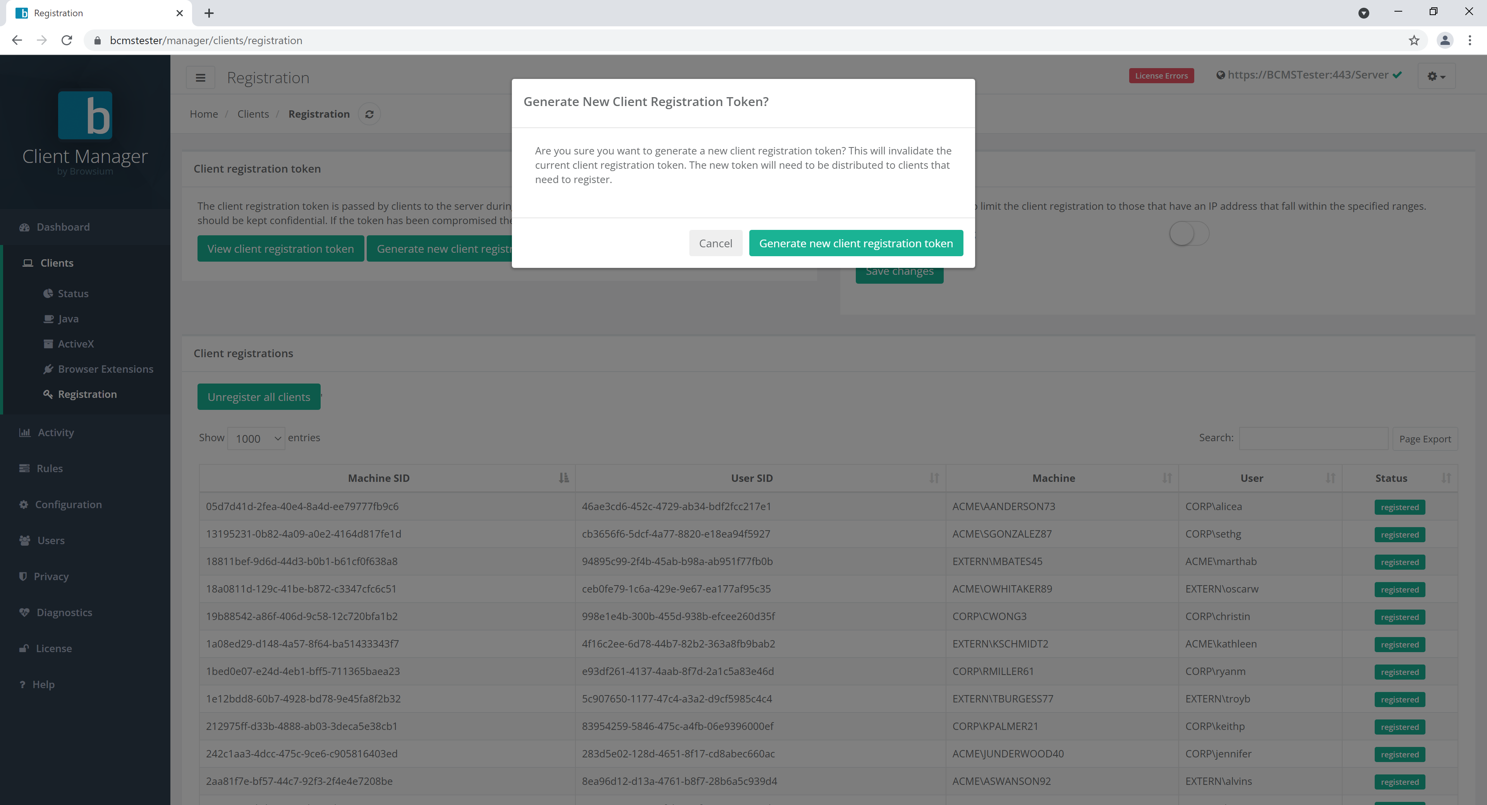Click inside the Search field
This screenshot has height=805, width=1487.
pos(1314,438)
